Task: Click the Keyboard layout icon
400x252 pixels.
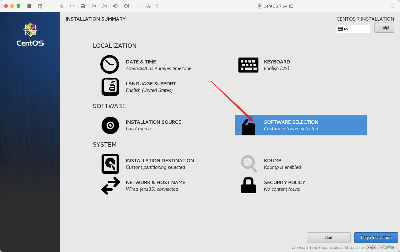Action: pyautogui.click(x=248, y=65)
